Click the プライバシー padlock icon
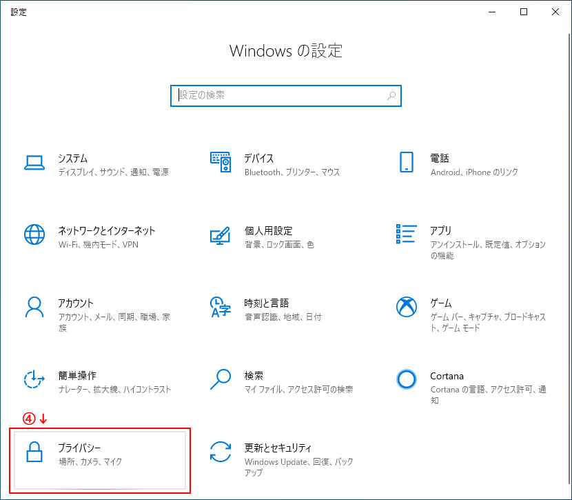The width and height of the screenshot is (572, 500). point(34,452)
